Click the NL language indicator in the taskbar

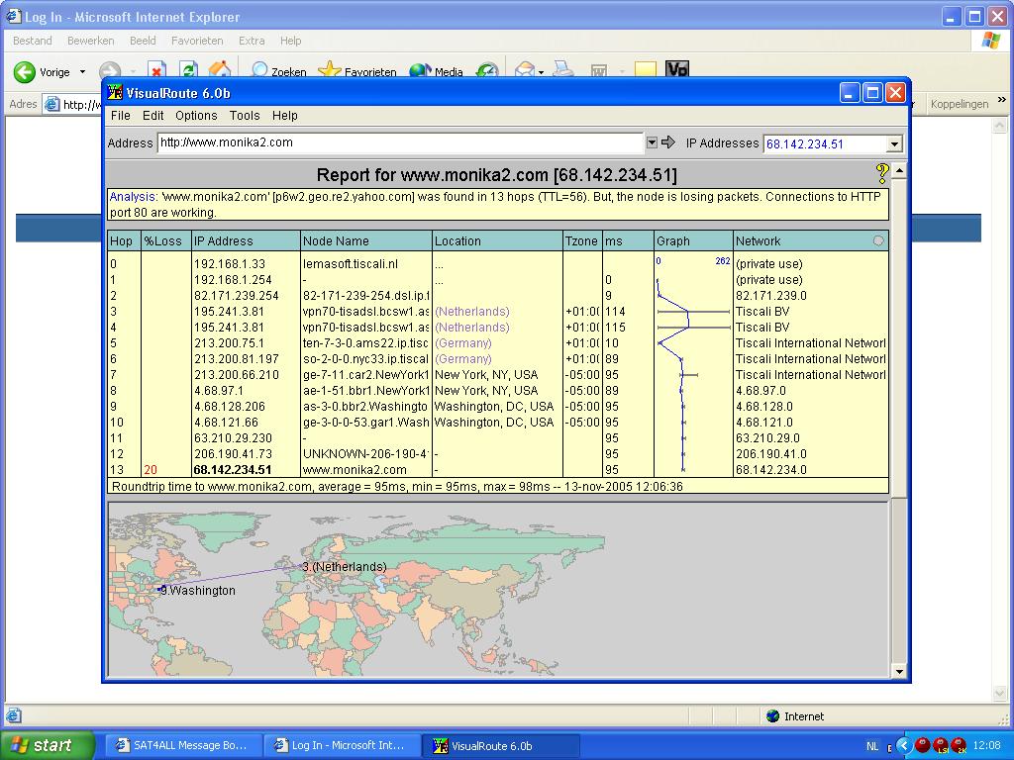click(872, 746)
